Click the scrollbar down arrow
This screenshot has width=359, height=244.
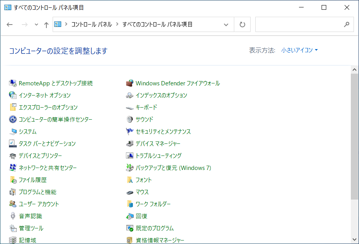click(x=354, y=240)
